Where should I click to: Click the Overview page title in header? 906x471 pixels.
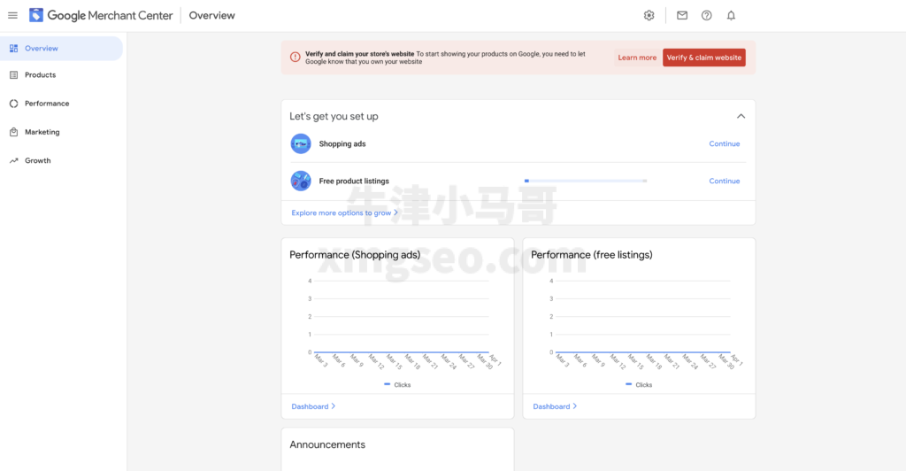click(x=212, y=16)
